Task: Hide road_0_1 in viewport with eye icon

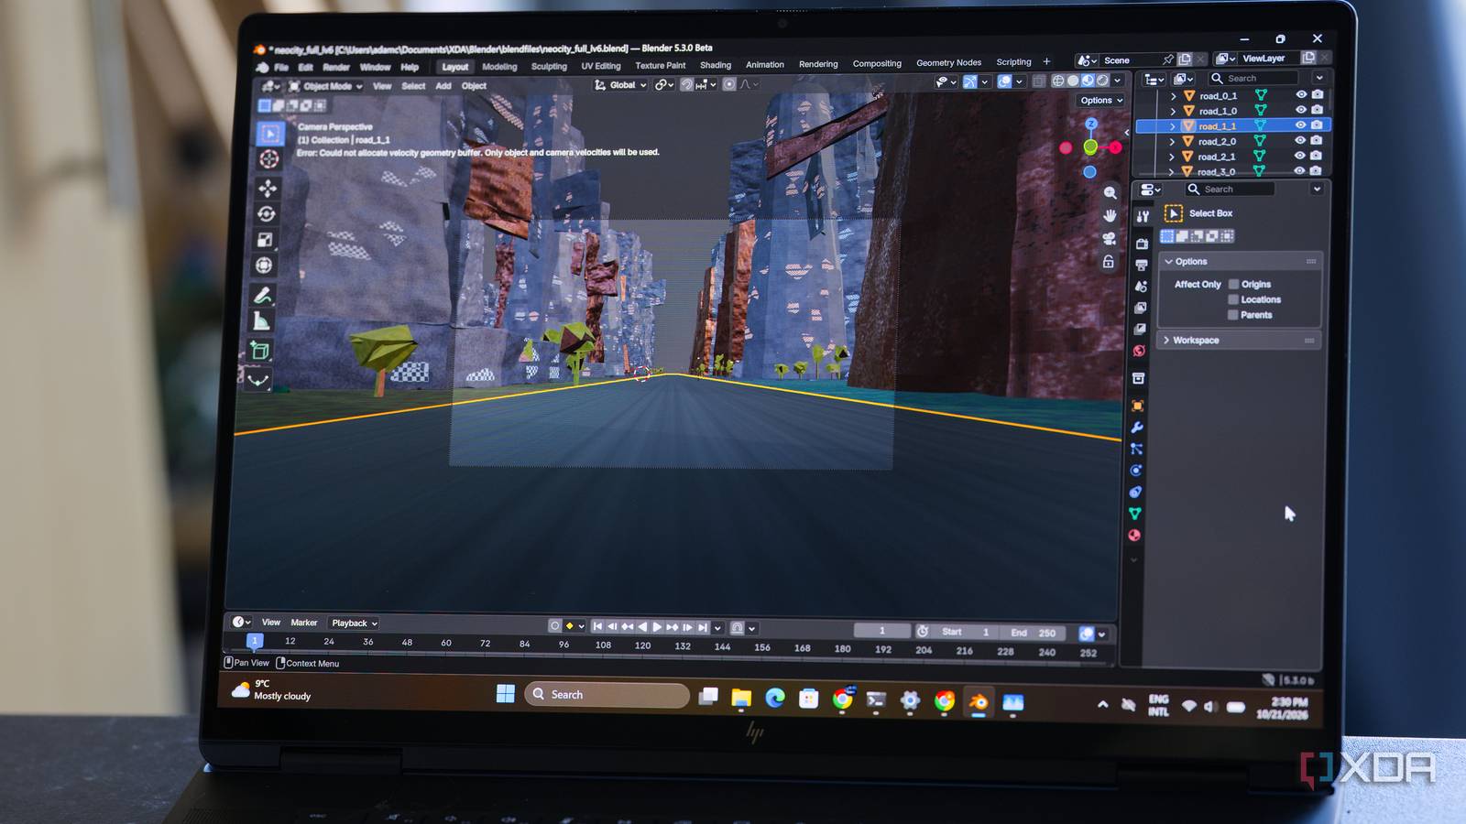Action: click(x=1301, y=94)
